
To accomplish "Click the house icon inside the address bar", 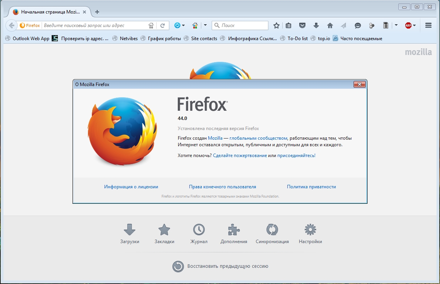I will [x=151, y=25].
